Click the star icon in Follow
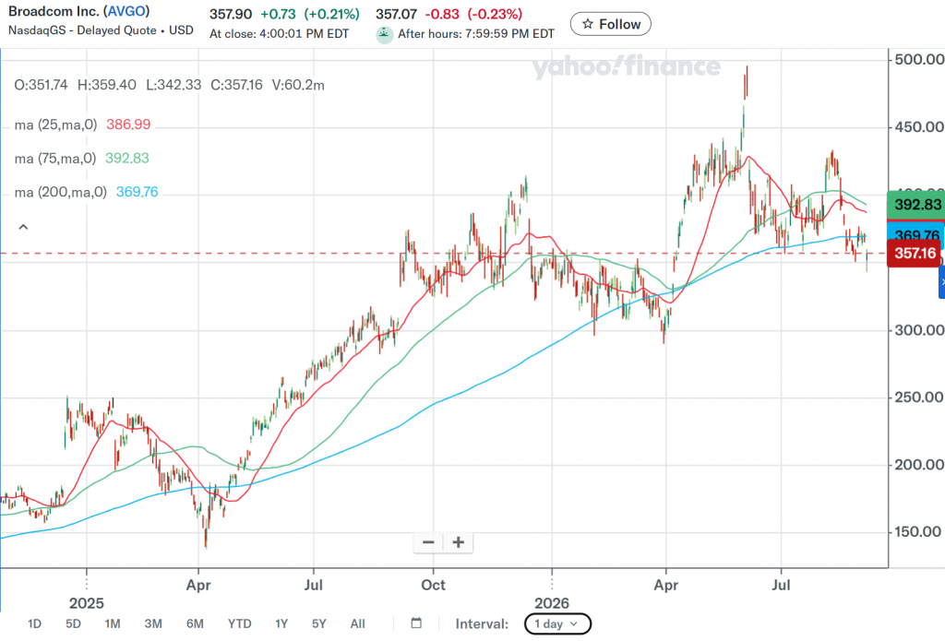This screenshot has height=641, width=945. pos(588,24)
